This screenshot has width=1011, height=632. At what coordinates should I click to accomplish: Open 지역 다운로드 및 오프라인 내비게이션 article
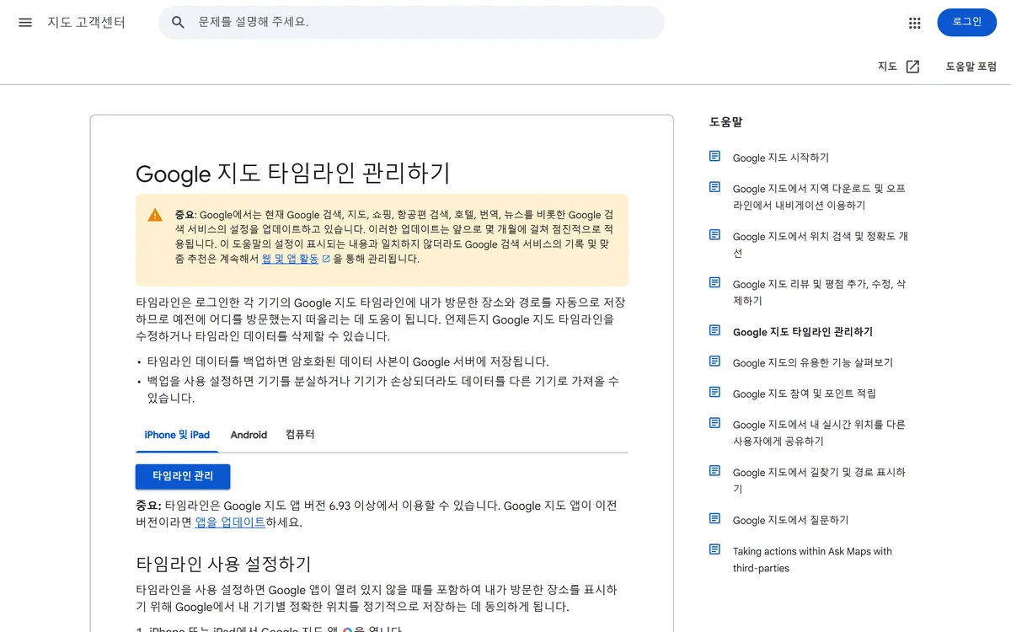819,197
